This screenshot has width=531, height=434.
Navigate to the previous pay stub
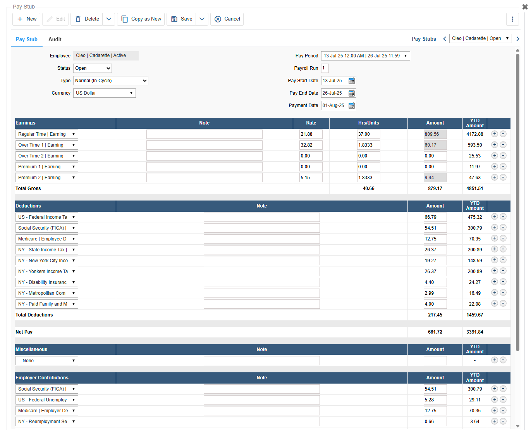(x=444, y=38)
